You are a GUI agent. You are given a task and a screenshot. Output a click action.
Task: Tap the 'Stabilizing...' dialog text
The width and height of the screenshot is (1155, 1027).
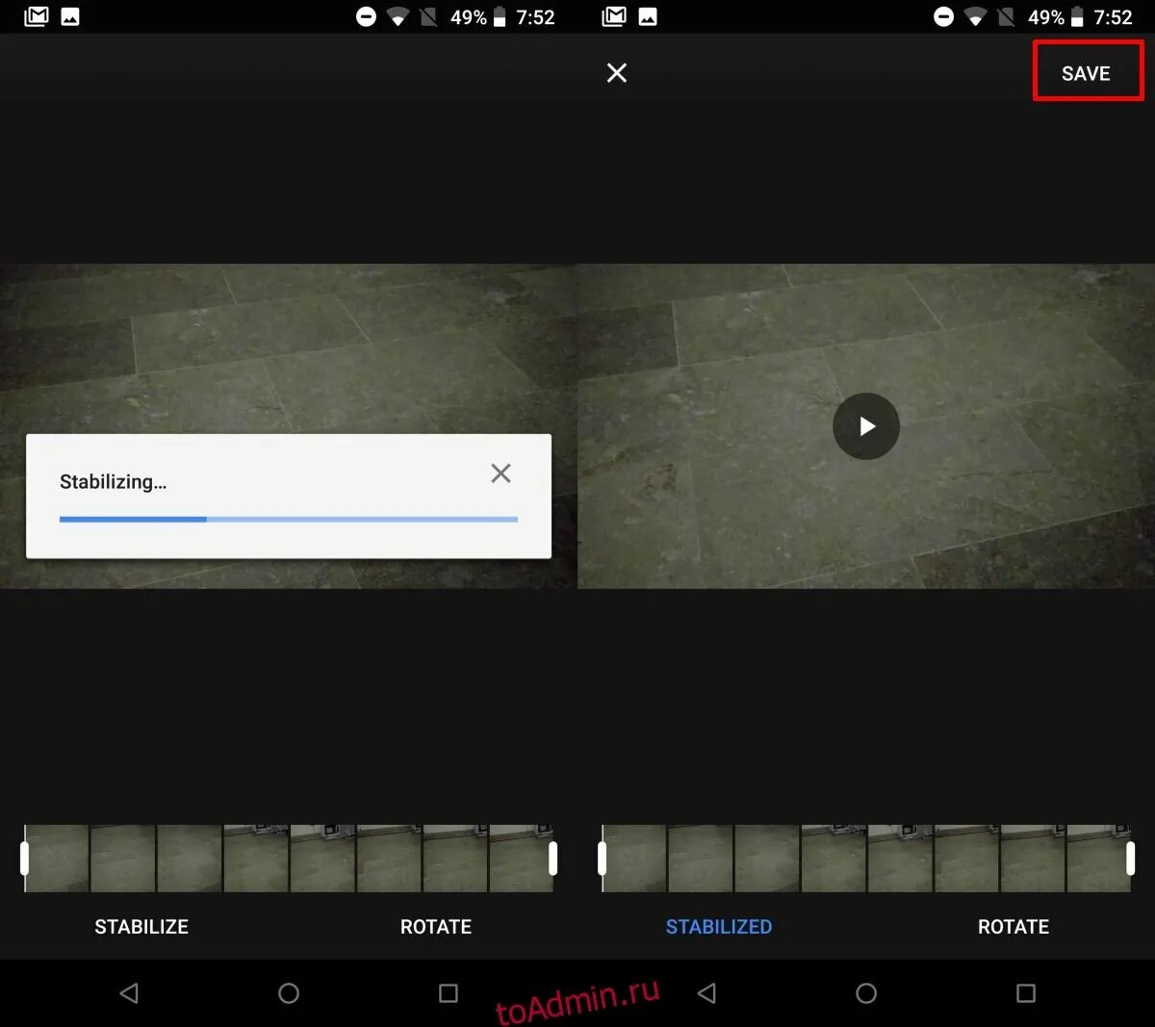pyautogui.click(x=113, y=481)
